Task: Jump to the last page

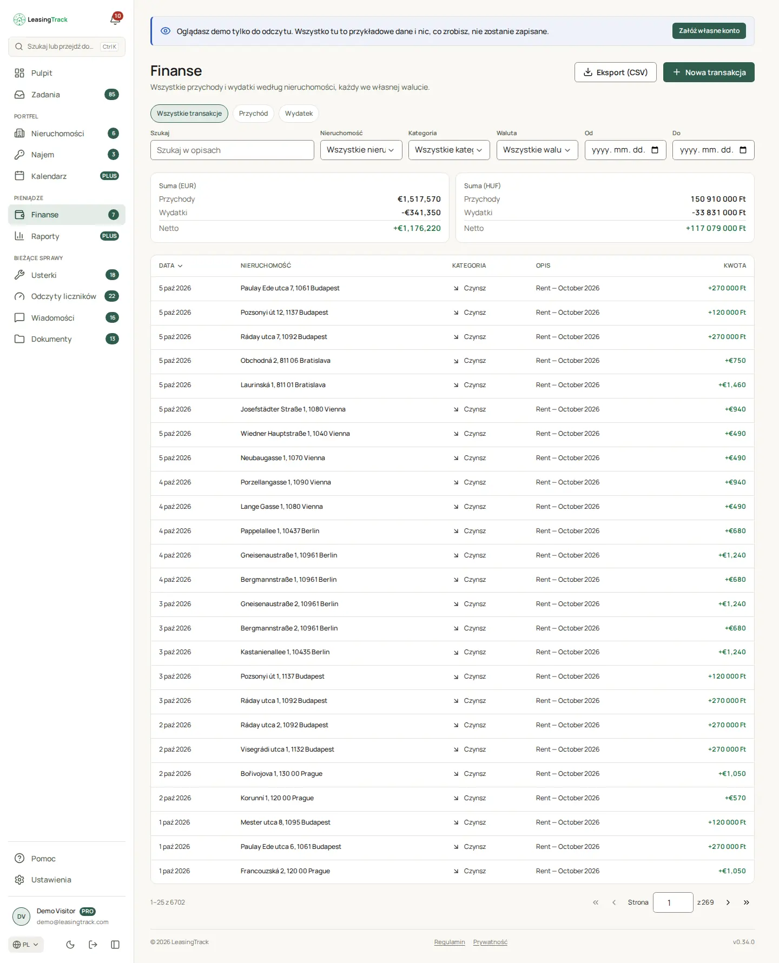Action: 747,902
